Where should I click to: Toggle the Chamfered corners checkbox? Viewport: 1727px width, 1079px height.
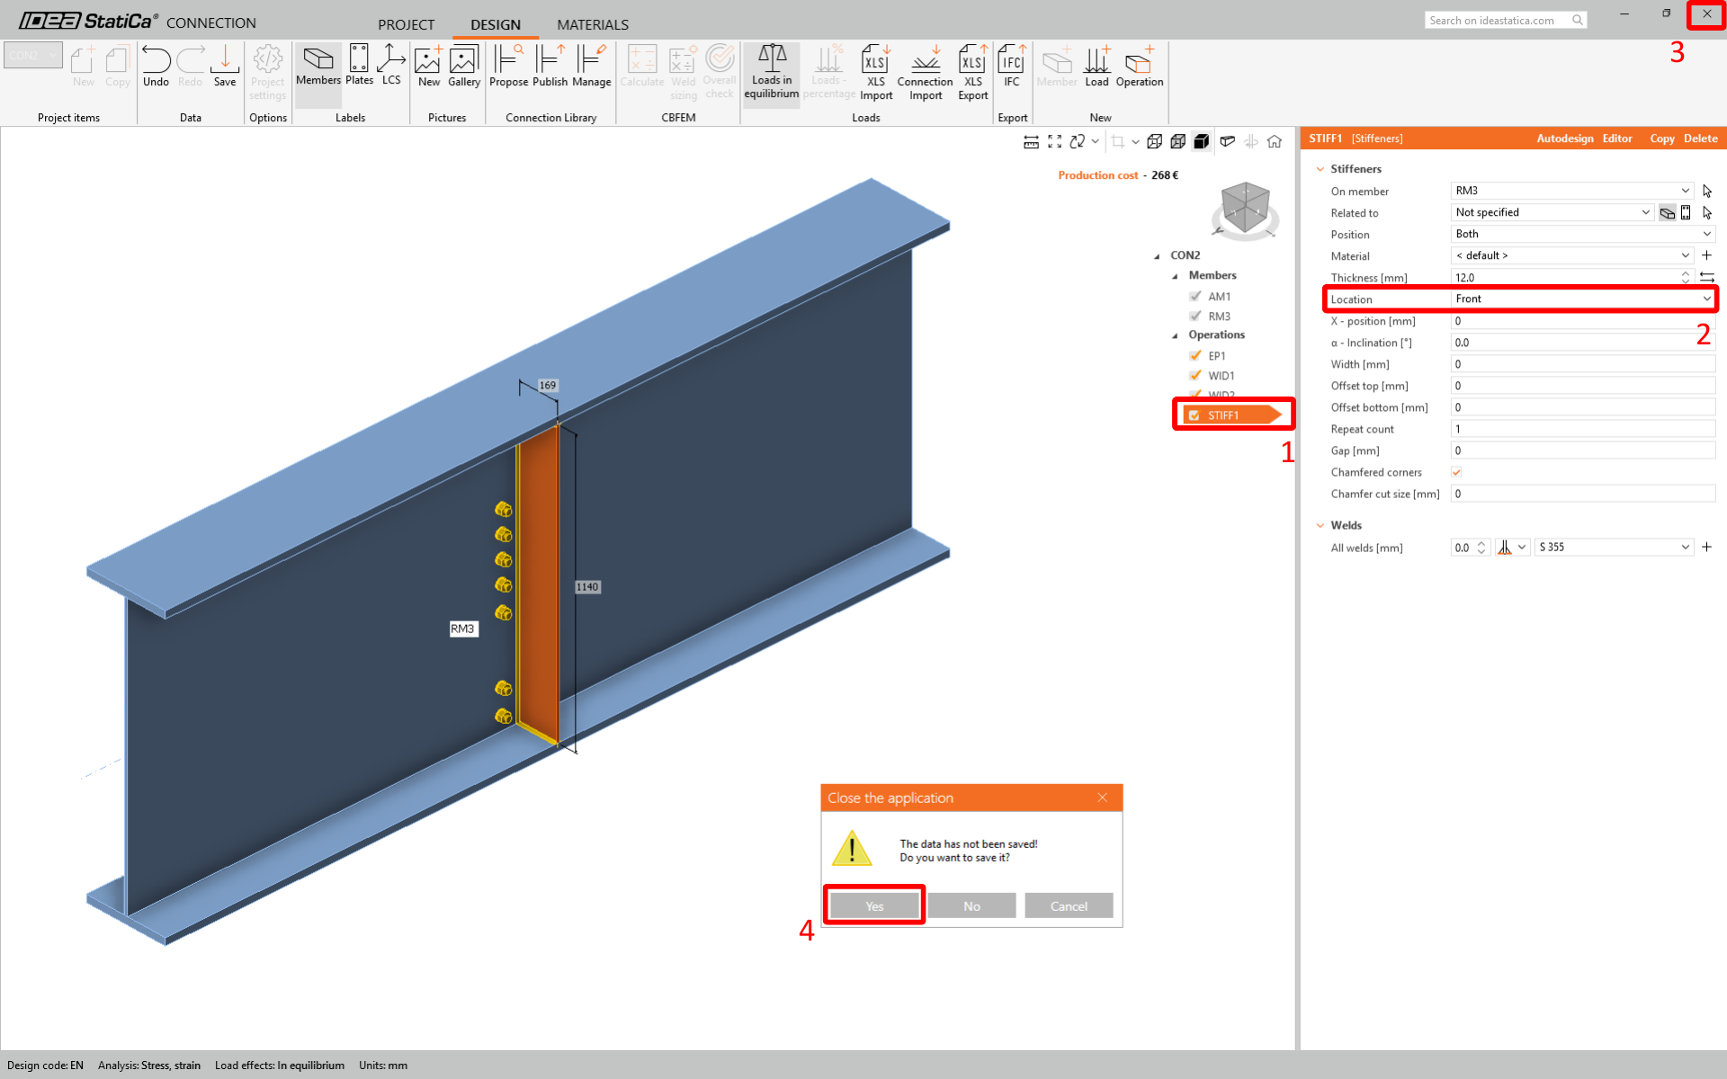coord(1456,472)
